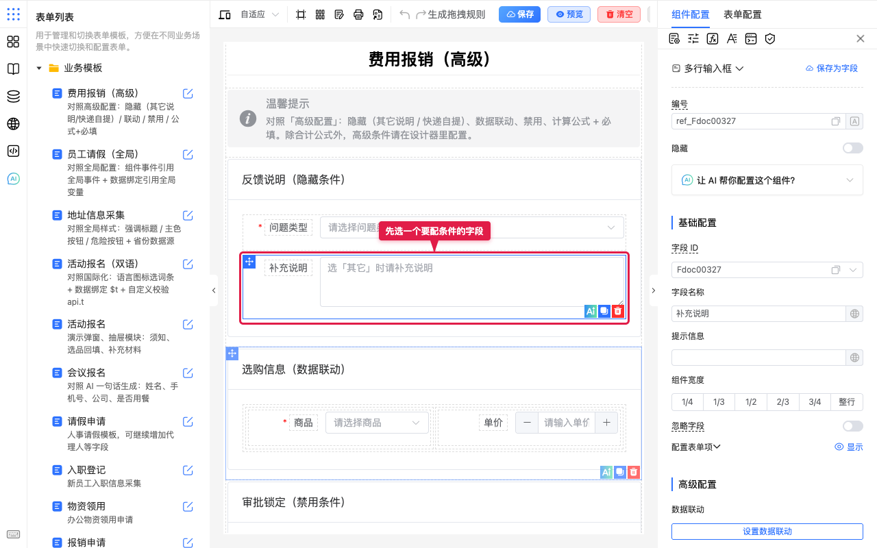Switch to 组件配置 tab

click(x=691, y=14)
